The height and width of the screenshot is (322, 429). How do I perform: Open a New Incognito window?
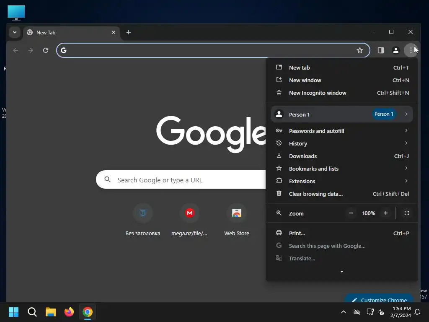coord(342,93)
